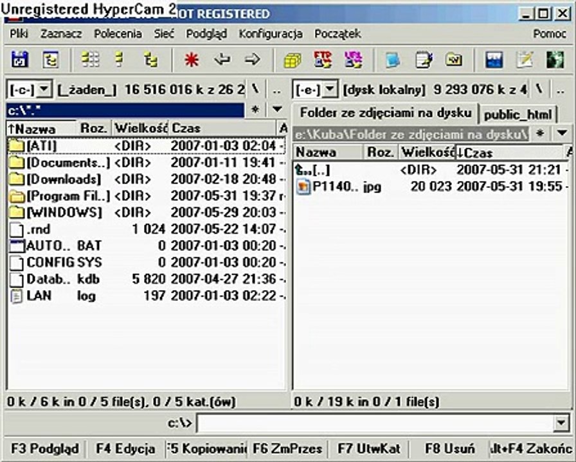Click the F6 ZmPrzes button

point(287,449)
